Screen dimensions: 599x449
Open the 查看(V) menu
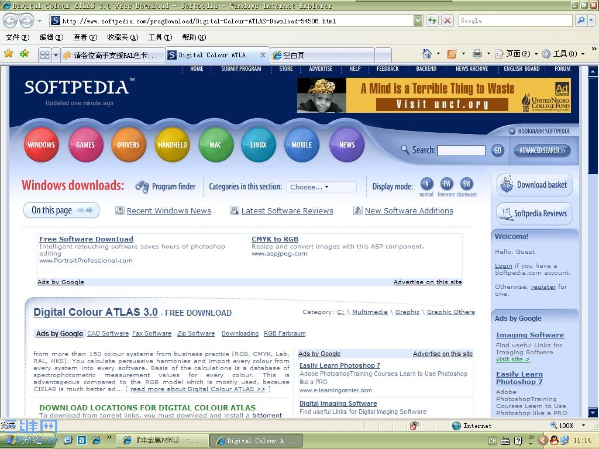85,37
